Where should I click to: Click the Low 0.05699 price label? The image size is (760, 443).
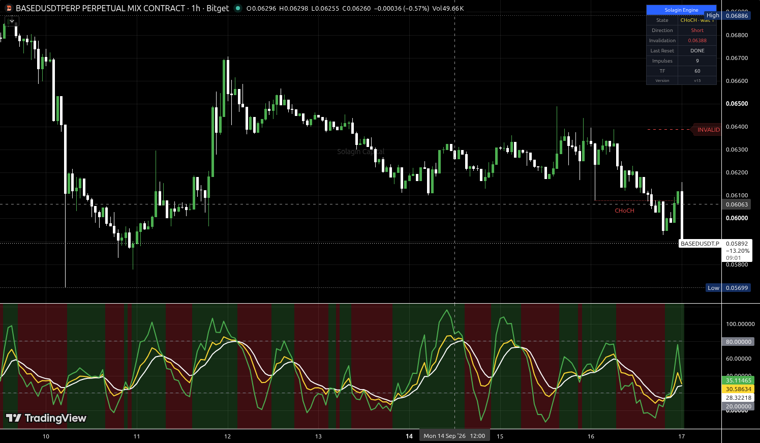(x=728, y=288)
